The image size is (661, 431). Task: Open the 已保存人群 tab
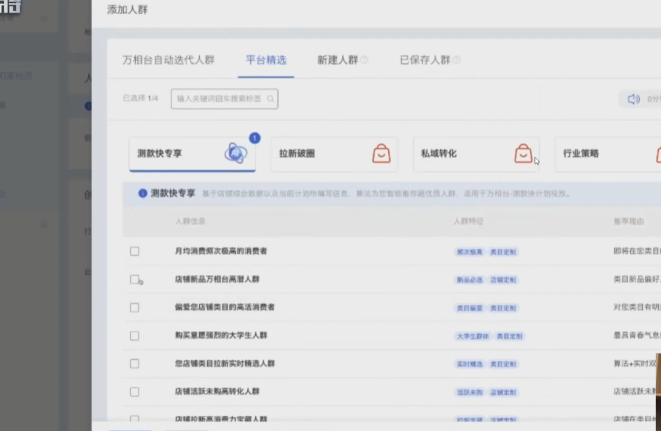point(424,60)
